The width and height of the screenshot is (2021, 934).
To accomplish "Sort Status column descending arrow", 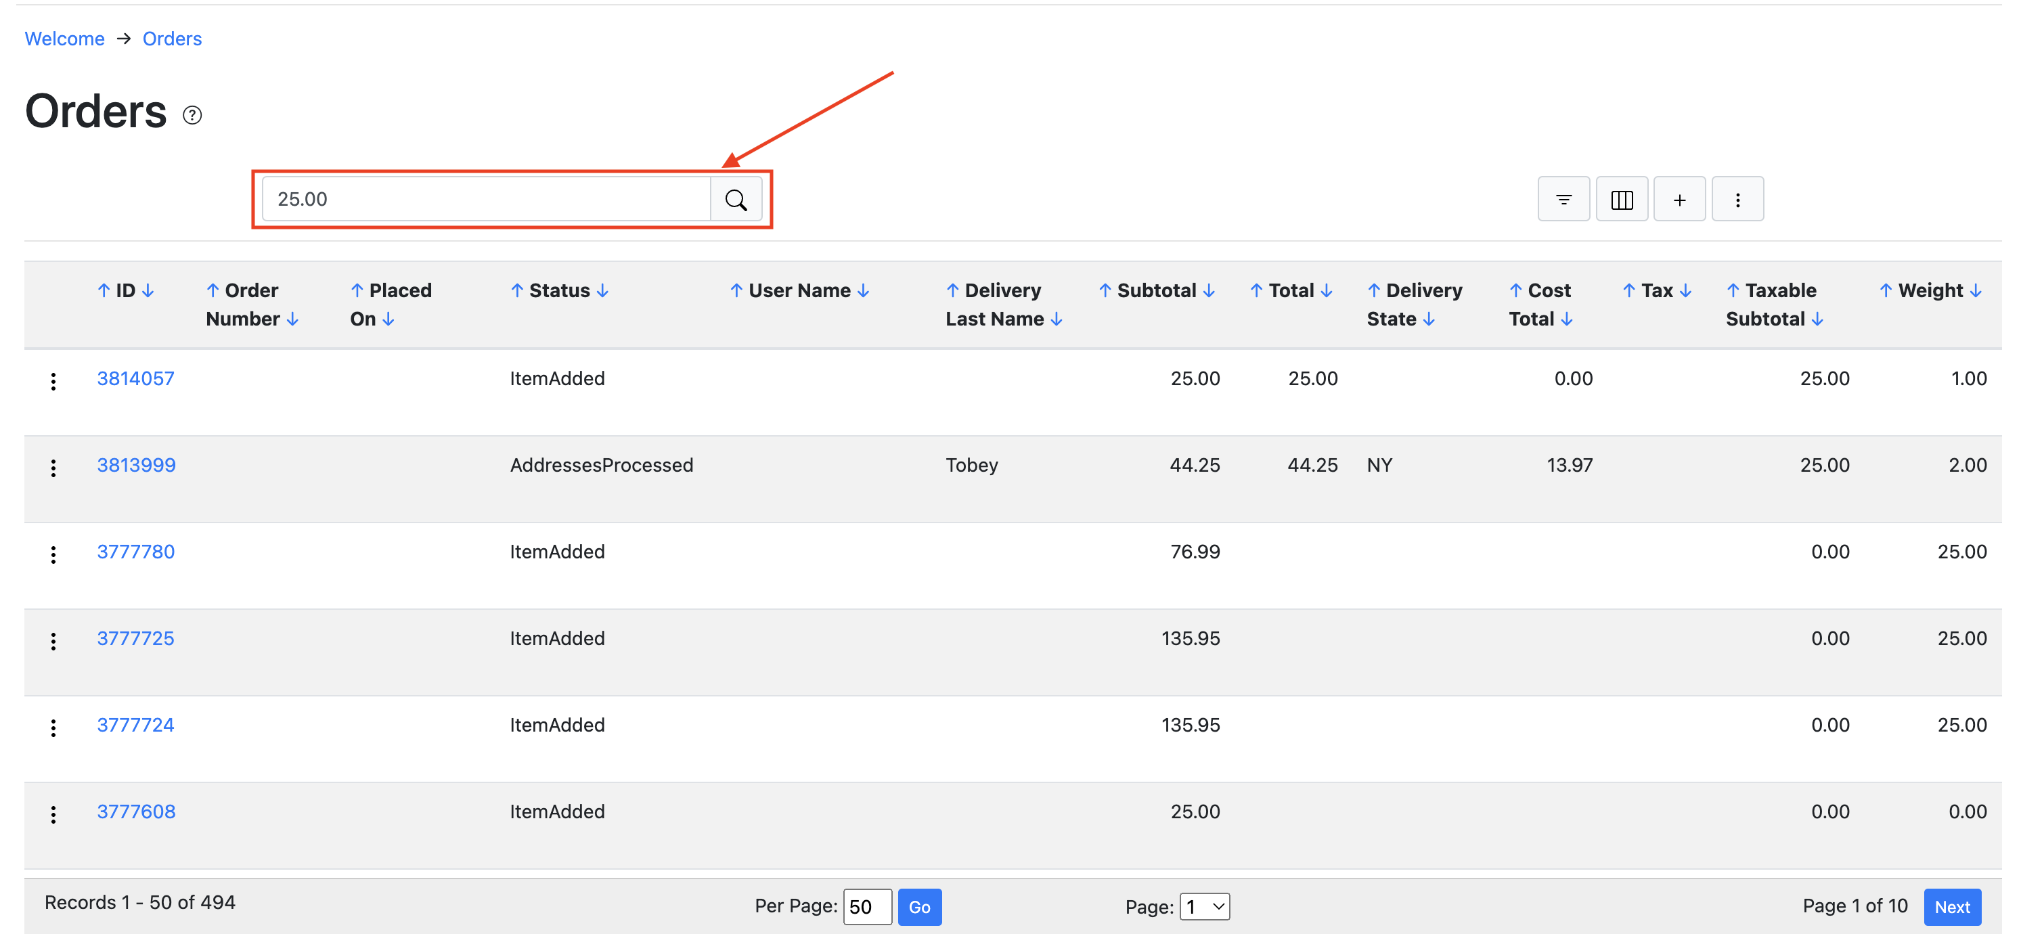I will [602, 290].
